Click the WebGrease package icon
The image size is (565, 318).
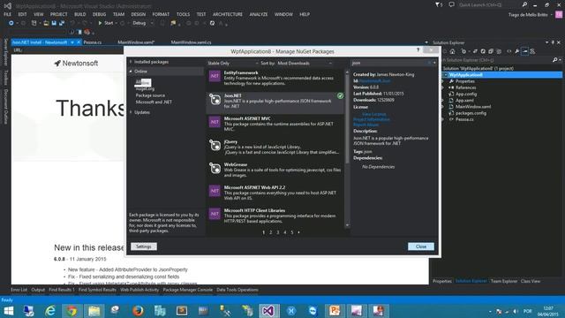(x=215, y=168)
